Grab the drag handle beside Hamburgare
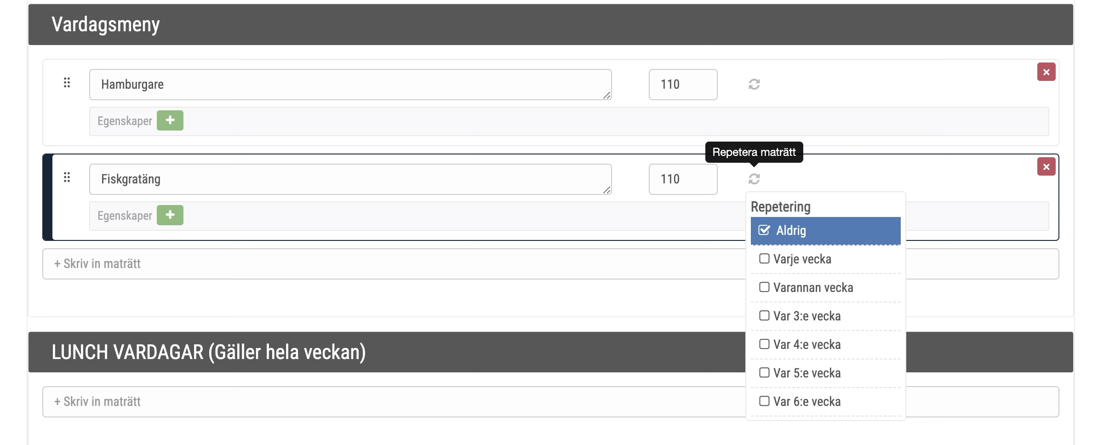The width and height of the screenshot is (1098, 445). pyautogui.click(x=67, y=83)
